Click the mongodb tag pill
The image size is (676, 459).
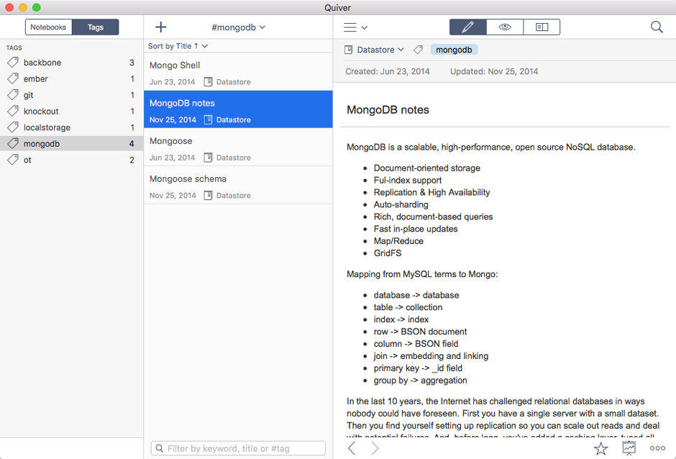(x=454, y=50)
